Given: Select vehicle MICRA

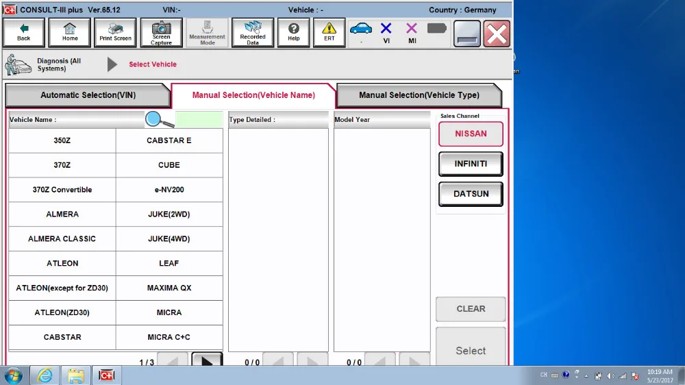Looking at the screenshot, I should (169, 312).
